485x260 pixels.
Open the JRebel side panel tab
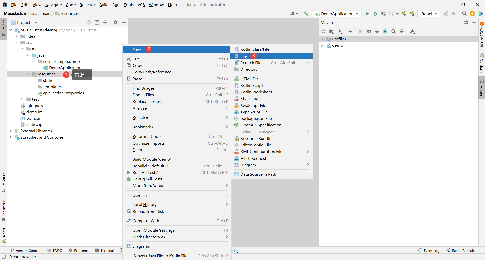click(4, 236)
